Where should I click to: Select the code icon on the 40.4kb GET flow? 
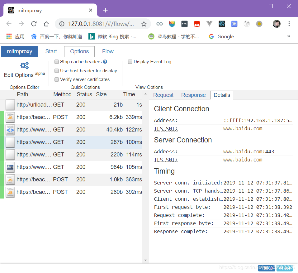point(10,130)
